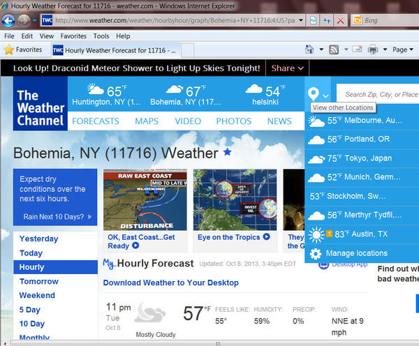The width and height of the screenshot is (419, 346).
Task: Click the Read Mail icon
Action: click(x=358, y=50)
